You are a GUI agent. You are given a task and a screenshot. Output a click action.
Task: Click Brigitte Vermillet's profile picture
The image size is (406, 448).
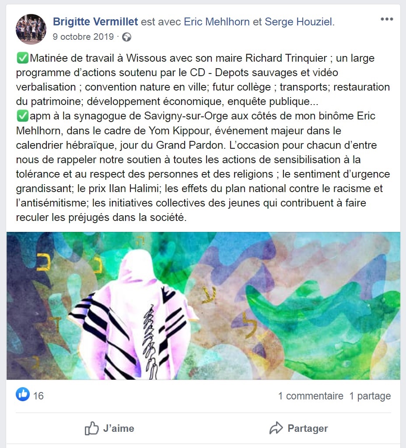[x=31, y=29]
